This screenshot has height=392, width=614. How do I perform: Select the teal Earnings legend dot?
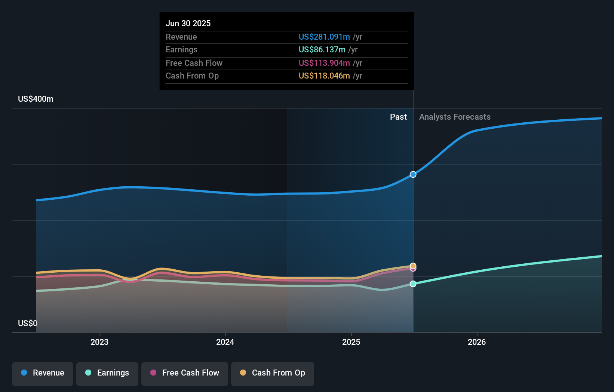point(88,373)
